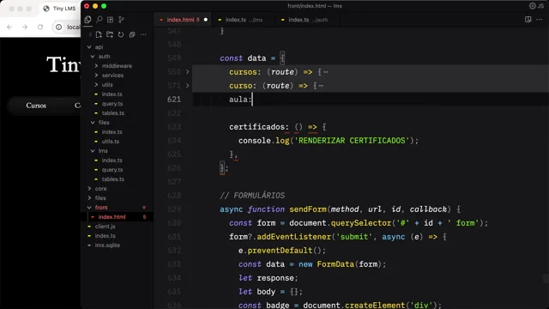Click the site info icon in browser address bar
Image resolution: width=549 pixels, height=309 pixels.
(59, 27)
